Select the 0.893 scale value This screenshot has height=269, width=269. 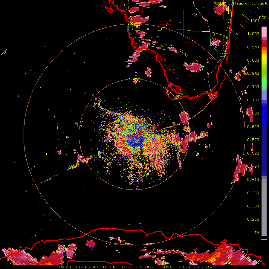(253, 60)
